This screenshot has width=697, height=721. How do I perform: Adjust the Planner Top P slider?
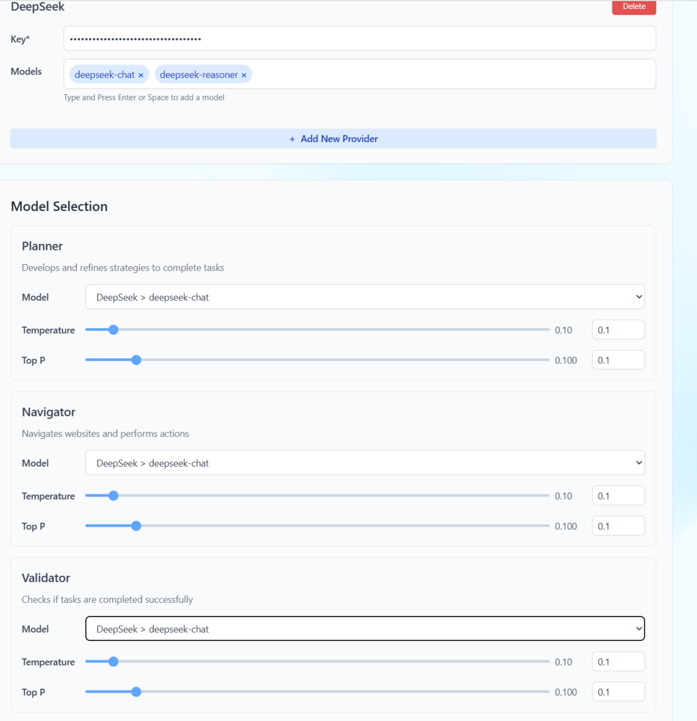[x=318, y=360]
